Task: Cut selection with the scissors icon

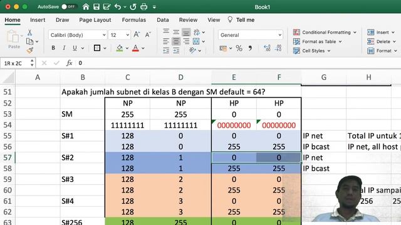Action: [x=29, y=32]
